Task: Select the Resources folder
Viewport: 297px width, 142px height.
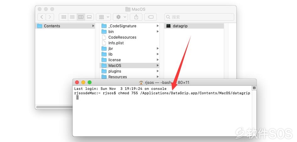Action: pyautogui.click(x=129, y=77)
